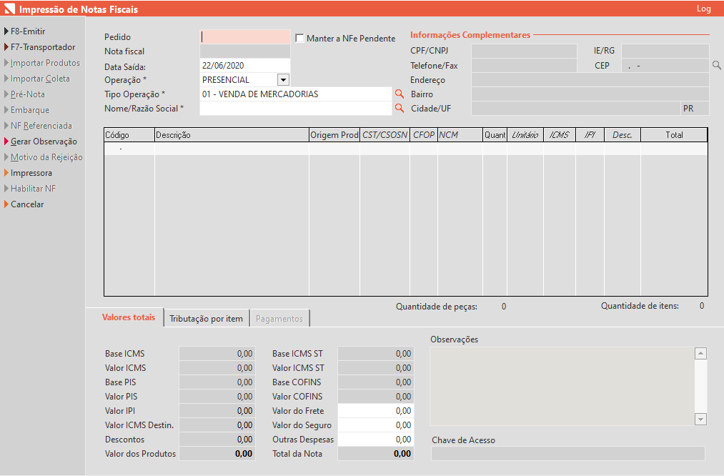Click Cancelar in the sidebar
Screen dimensions: 724x476
coord(26,204)
